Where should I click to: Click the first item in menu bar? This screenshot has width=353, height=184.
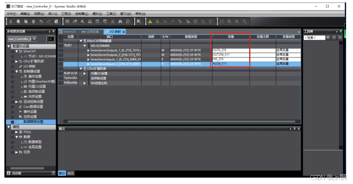click(11, 14)
